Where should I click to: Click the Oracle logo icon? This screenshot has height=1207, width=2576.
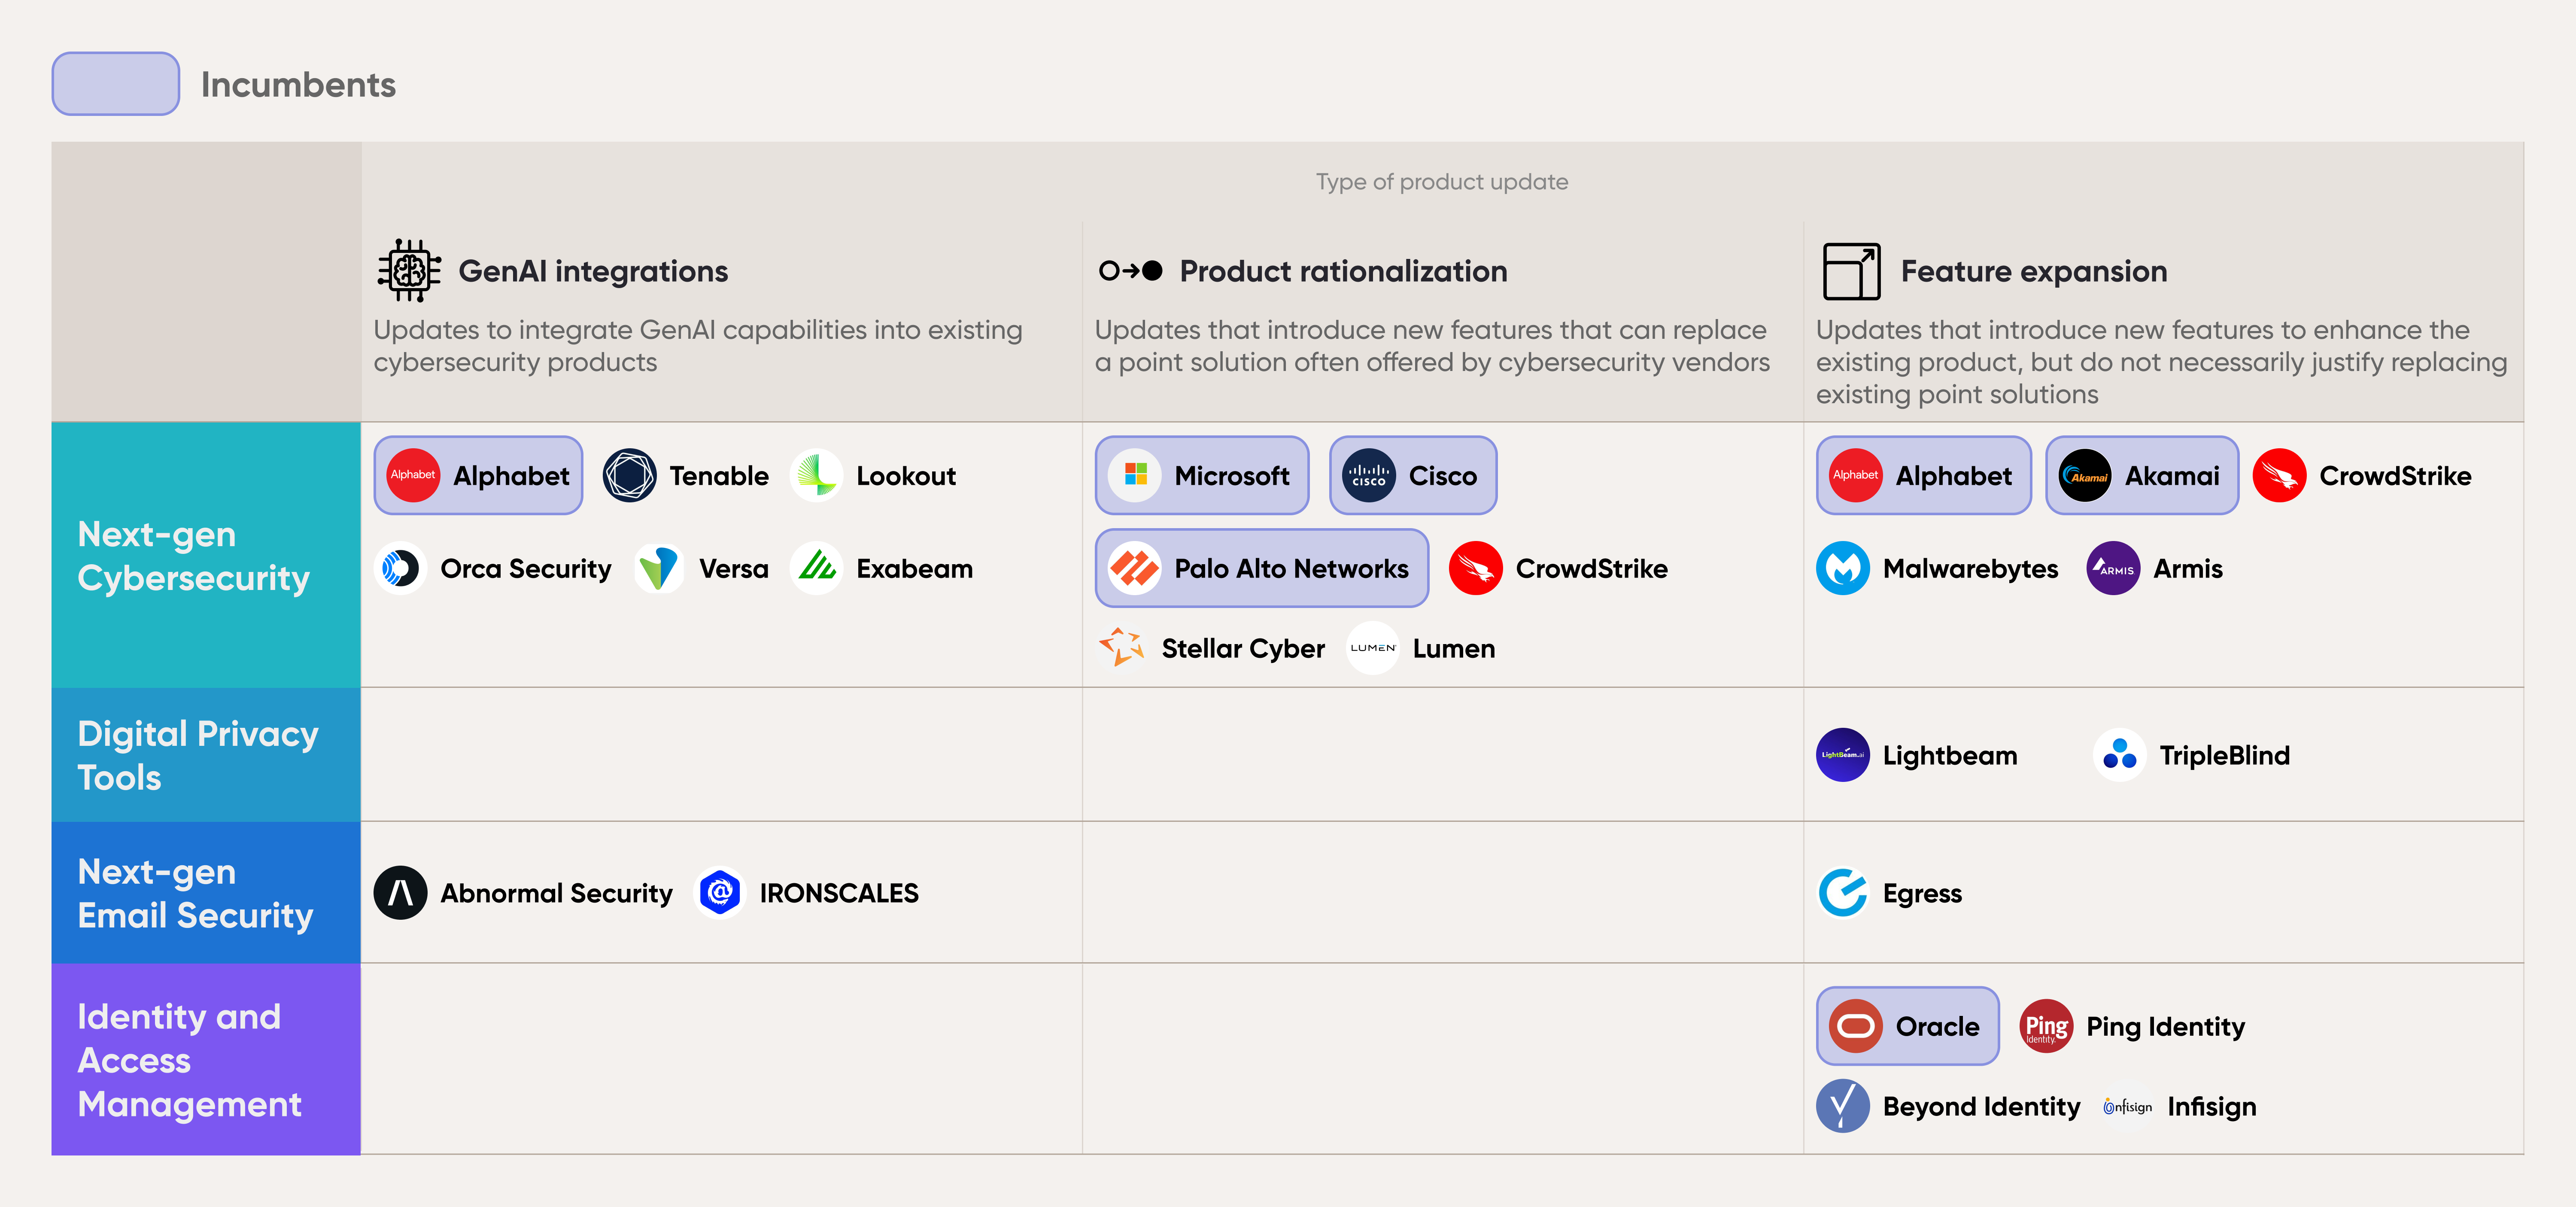[x=1856, y=1026]
